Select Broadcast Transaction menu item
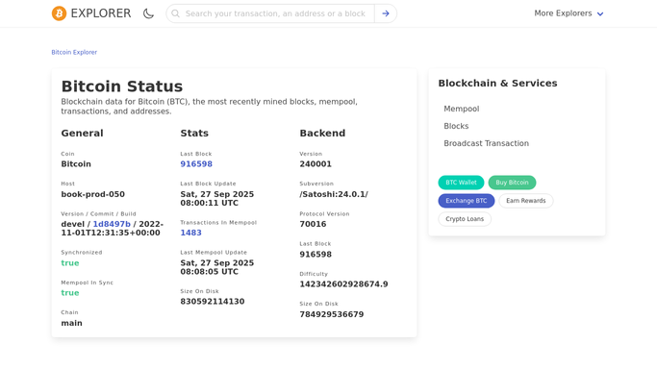Image resolution: width=657 pixels, height=369 pixels. 486,143
